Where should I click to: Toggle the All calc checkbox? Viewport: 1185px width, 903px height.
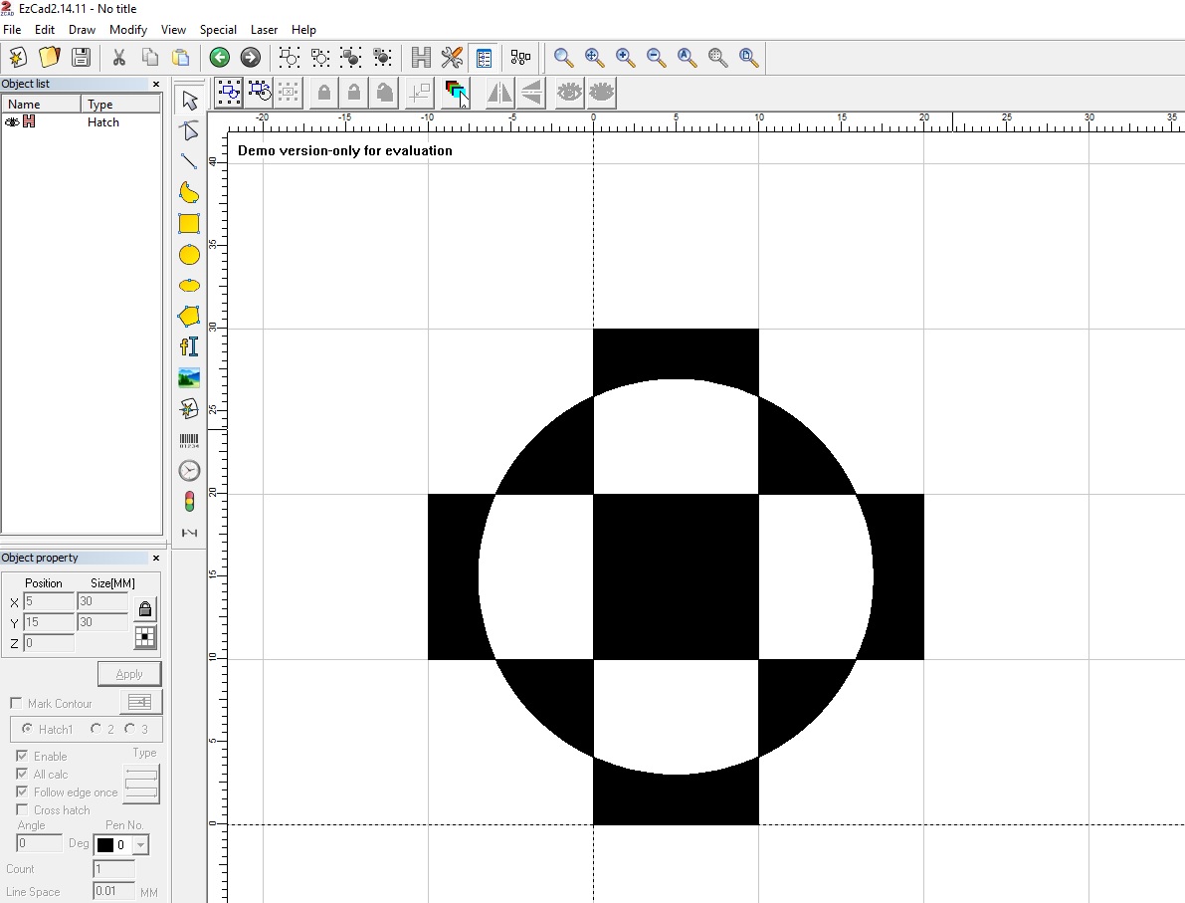tap(22, 774)
